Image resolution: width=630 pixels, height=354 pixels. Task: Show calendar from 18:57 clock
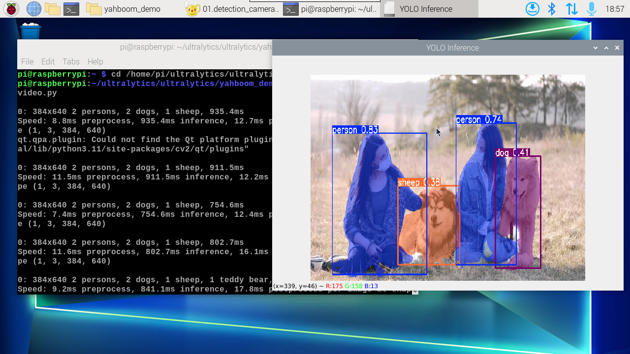(x=615, y=9)
